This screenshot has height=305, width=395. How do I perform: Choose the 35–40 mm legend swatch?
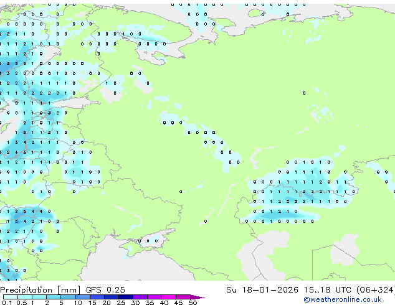[154, 297]
